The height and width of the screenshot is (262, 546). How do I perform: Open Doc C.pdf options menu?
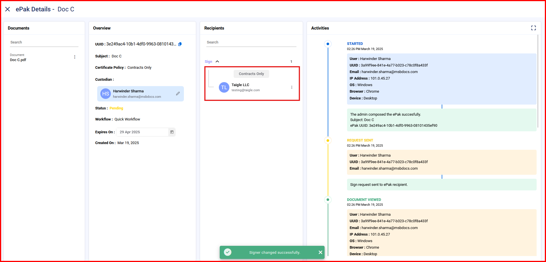coord(75,57)
